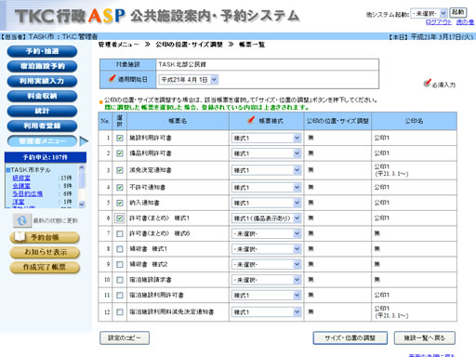The width and height of the screenshot is (476, 357).
Task: Uncheck the row 3 減免決定通知書 checkbox
Action: (x=120, y=170)
